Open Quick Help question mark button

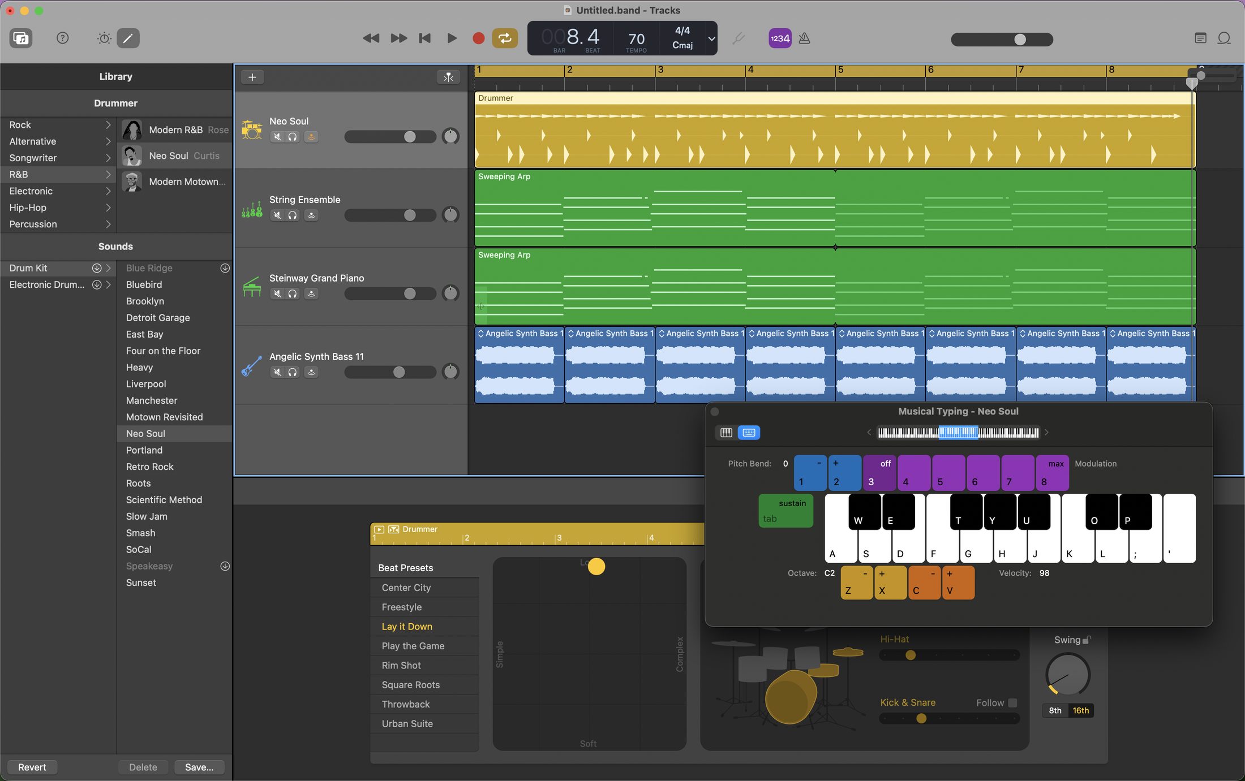(63, 38)
